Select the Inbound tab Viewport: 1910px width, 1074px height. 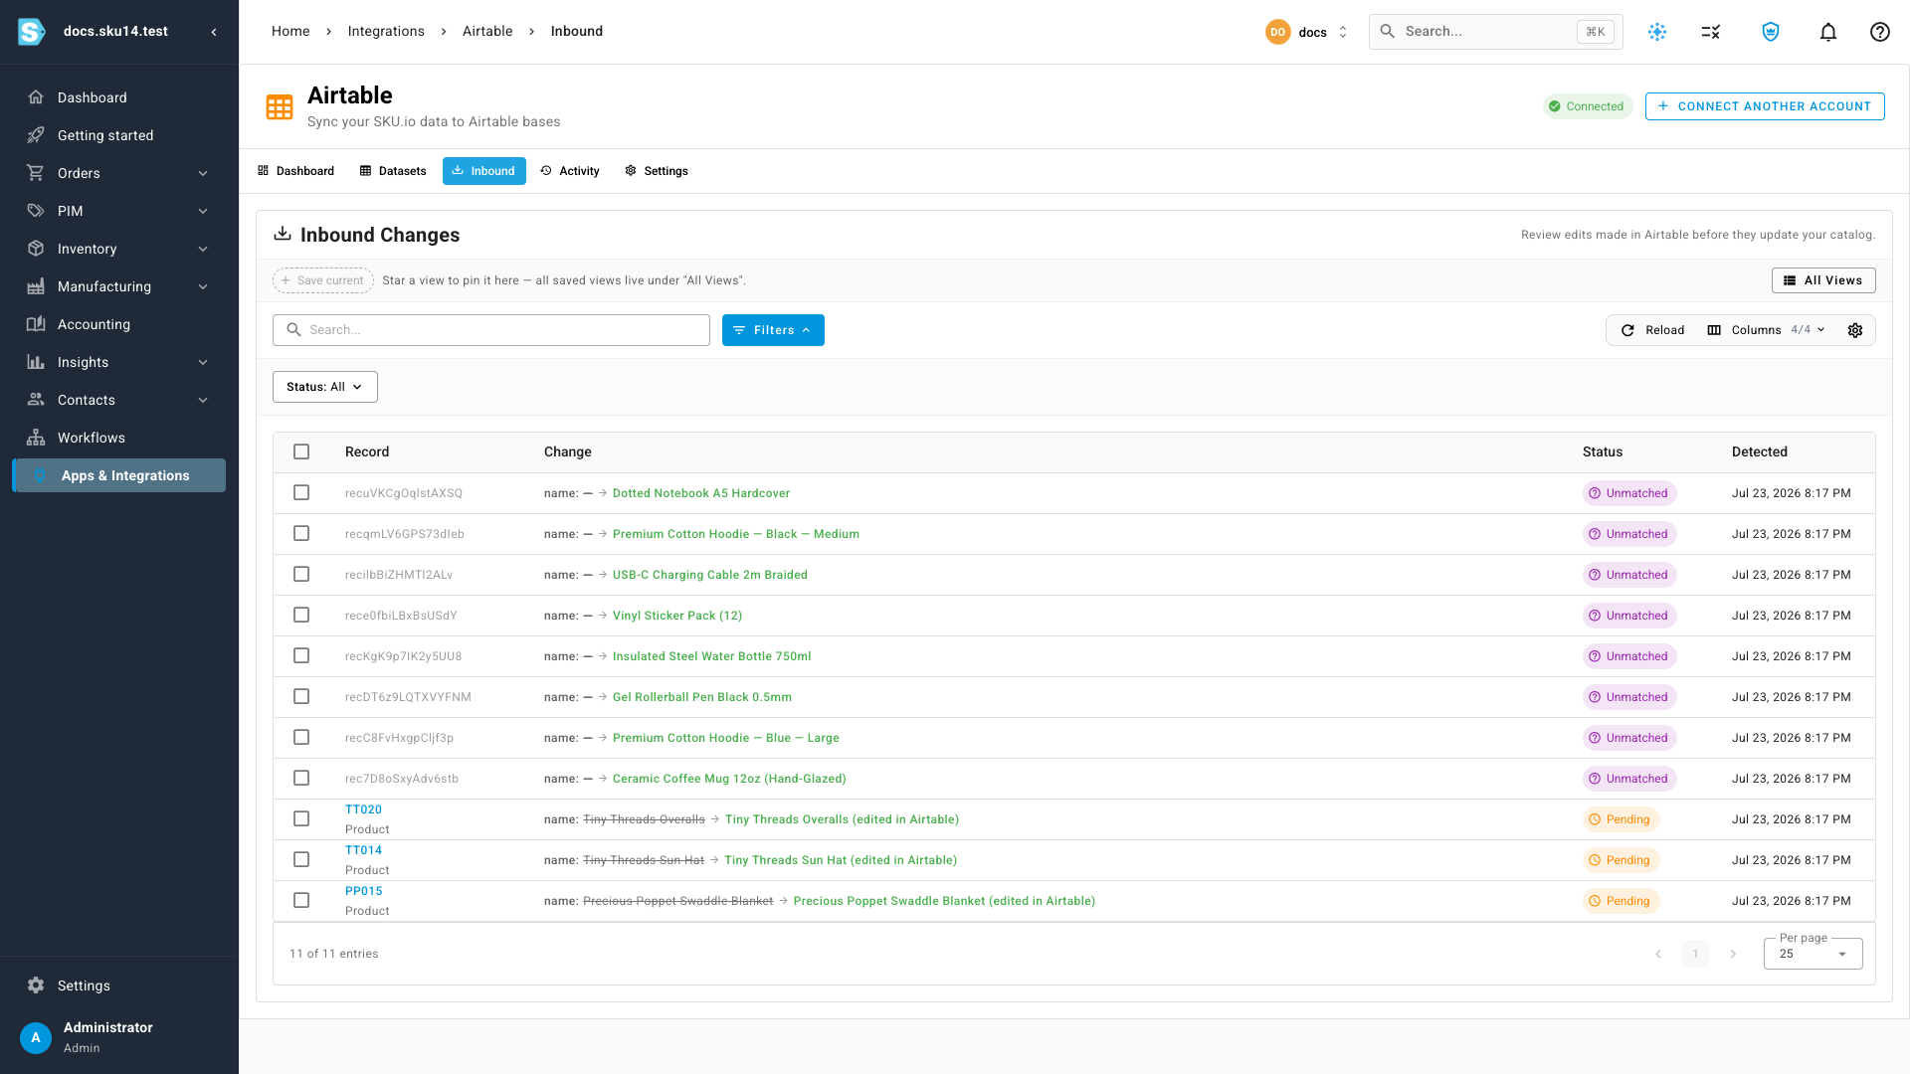[484, 171]
